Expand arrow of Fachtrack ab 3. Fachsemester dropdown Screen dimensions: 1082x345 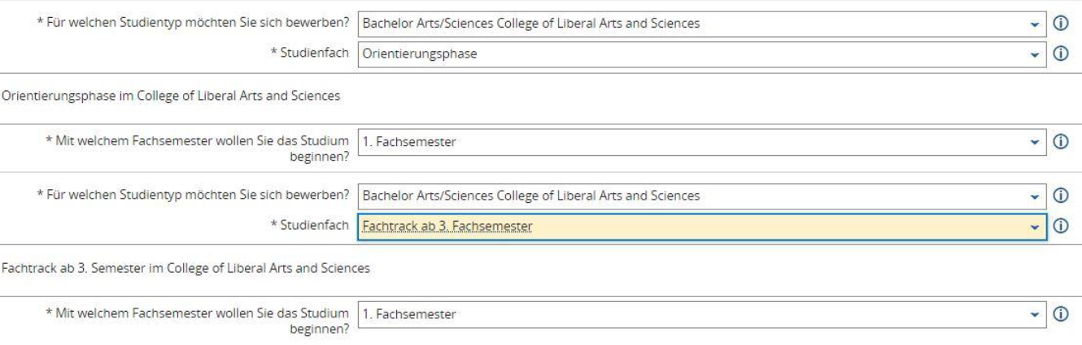[1036, 225]
